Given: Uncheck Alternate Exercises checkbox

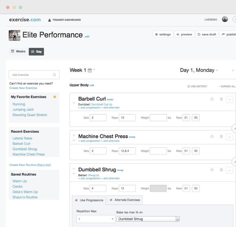Looking at the screenshot, I should [x=111, y=200].
